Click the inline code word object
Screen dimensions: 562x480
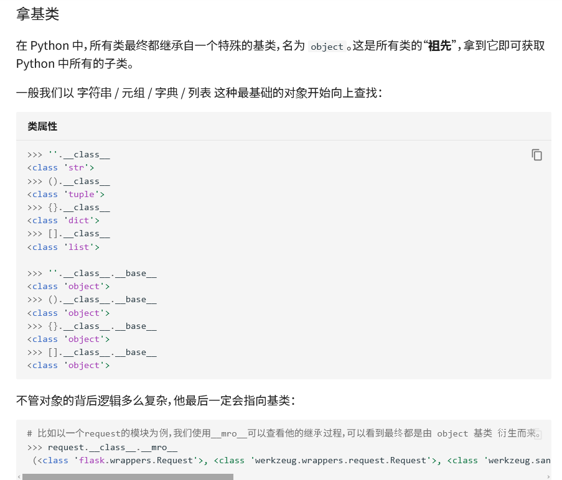click(327, 47)
